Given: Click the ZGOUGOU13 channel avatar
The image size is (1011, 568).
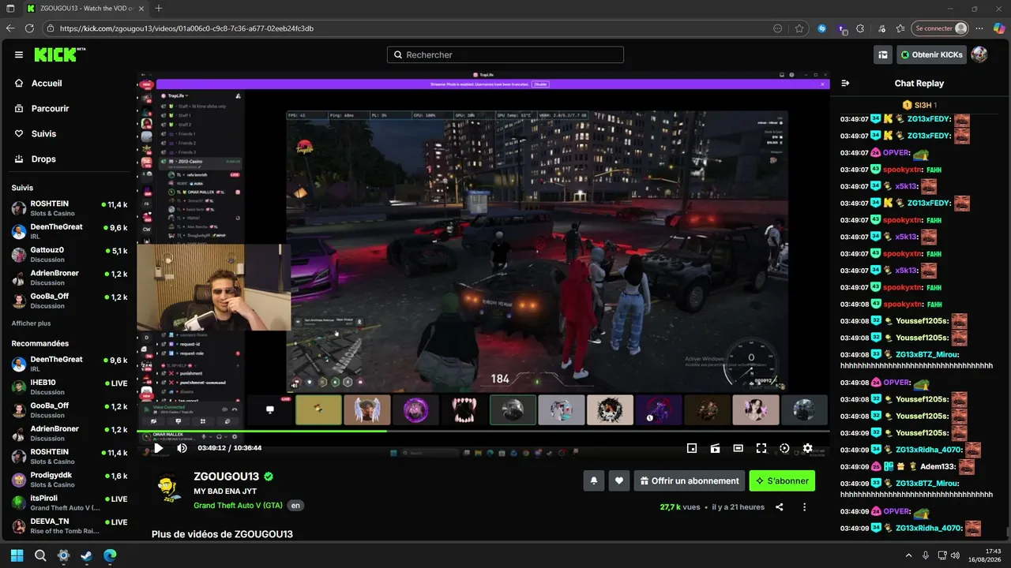Looking at the screenshot, I should [167, 488].
